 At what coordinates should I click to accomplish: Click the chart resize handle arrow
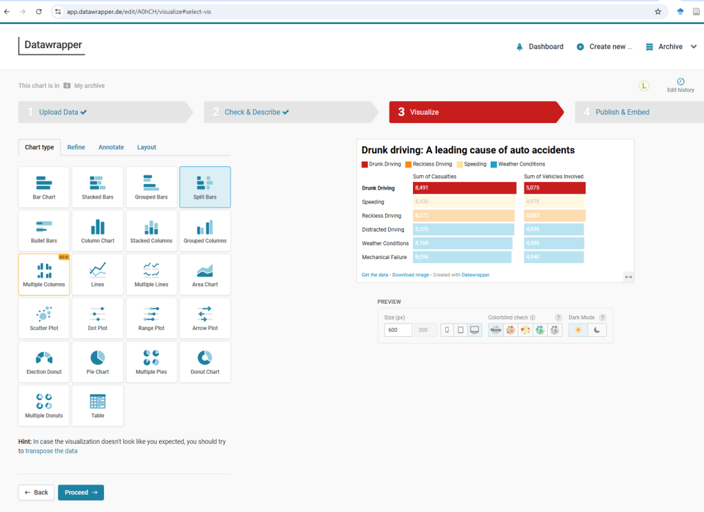628,276
